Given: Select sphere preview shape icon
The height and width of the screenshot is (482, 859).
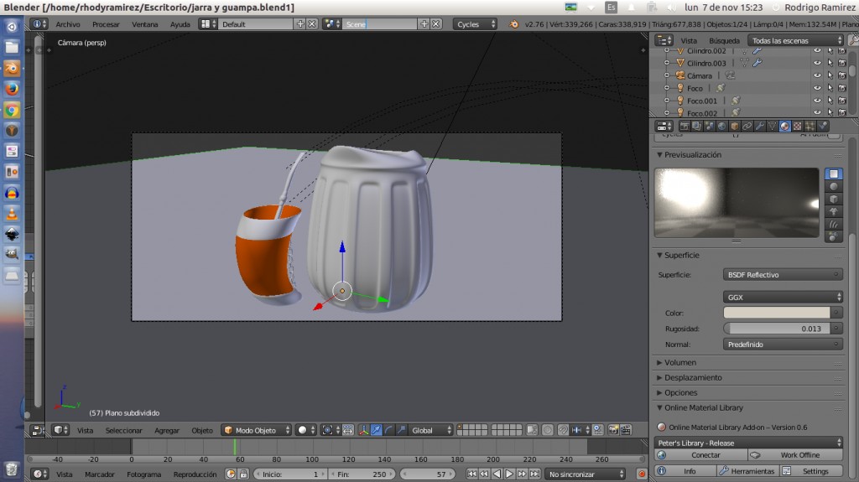Looking at the screenshot, I should (834, 187).
